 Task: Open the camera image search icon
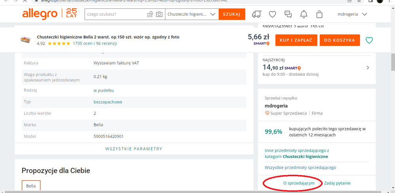(159, 15)
